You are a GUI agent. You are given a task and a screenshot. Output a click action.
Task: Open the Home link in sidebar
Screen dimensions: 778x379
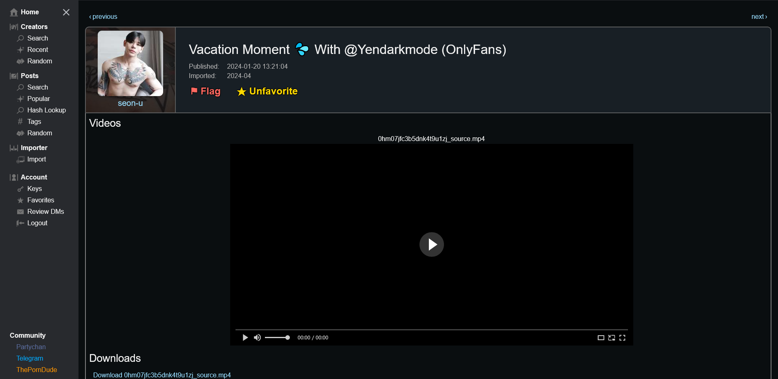point(29,12)
